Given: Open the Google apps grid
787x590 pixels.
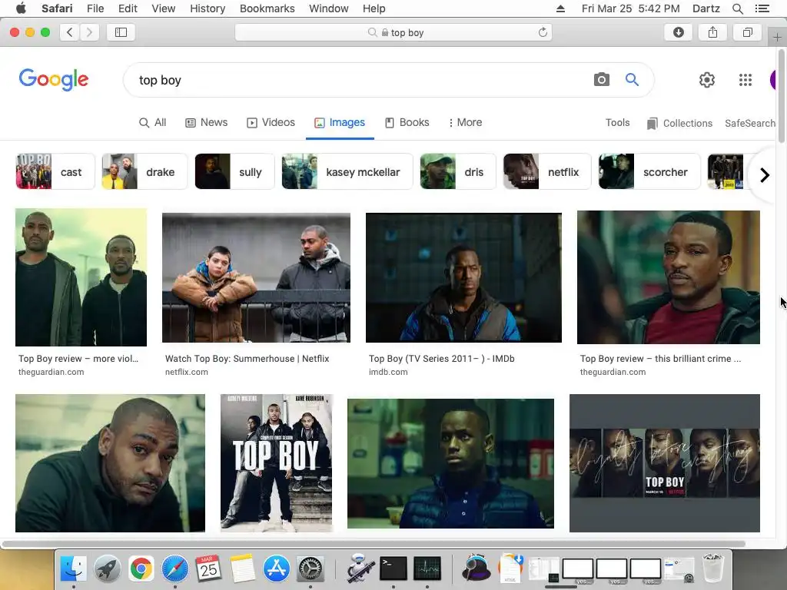Looking at the screenshot, I should [745, 80].
